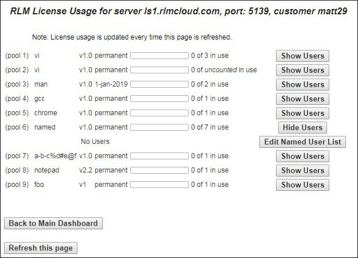Click the RLM License Usage heading
Image resolution: width=358 pixels, height=258 pixels.
178,11
